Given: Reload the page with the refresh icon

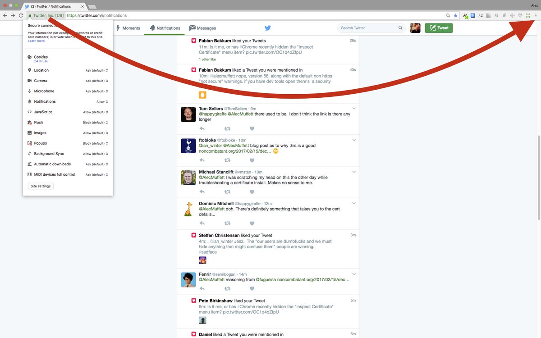Looking at the screenshot, I should coord(21,15).
